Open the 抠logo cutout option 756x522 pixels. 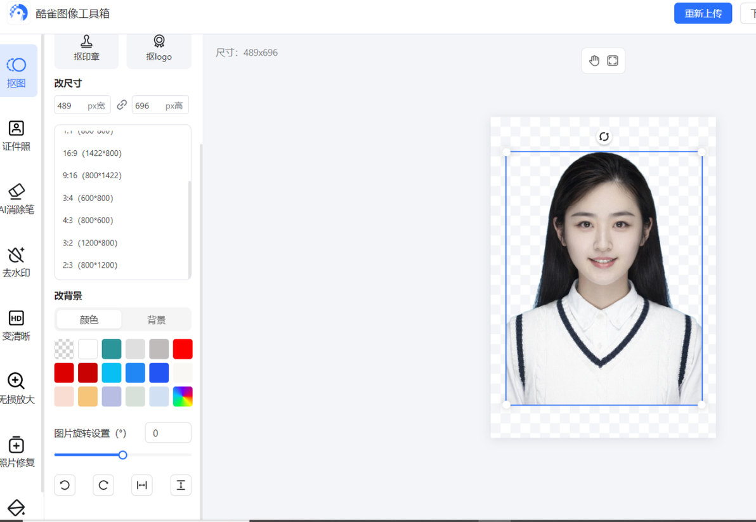click(159, 49)
